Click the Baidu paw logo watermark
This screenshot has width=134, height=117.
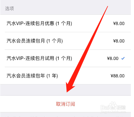113,106
